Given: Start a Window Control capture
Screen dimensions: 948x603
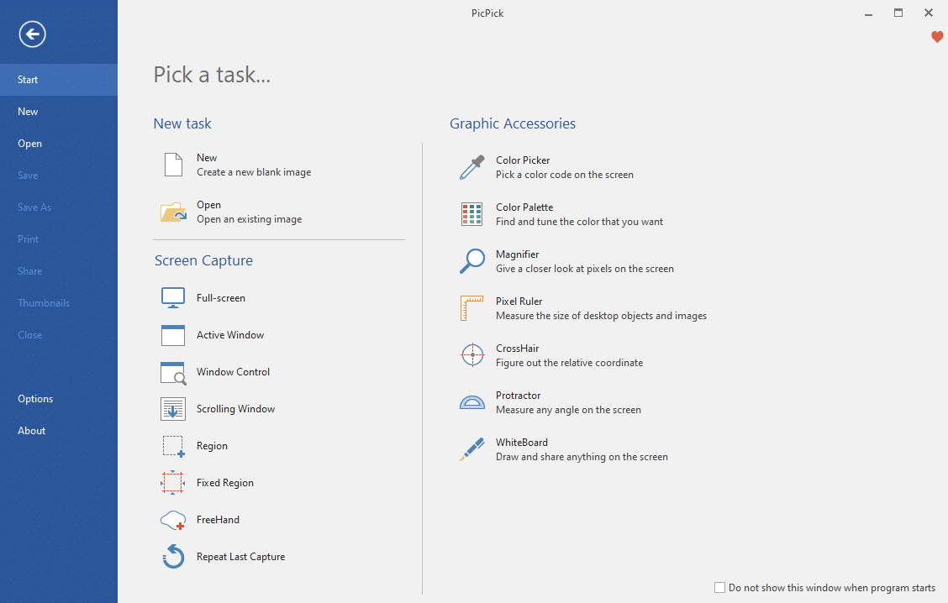Looking at the screenshot, I should click(x=233, y=372).
